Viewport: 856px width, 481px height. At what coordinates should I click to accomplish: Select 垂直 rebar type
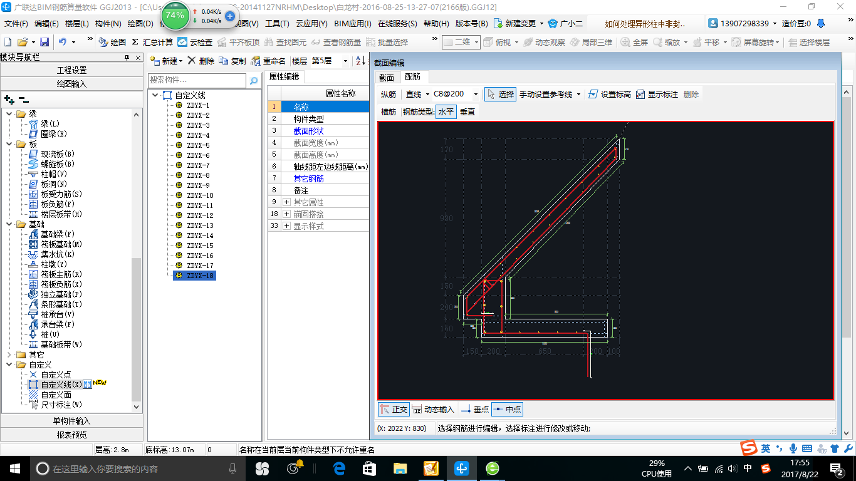click(467, 111)
